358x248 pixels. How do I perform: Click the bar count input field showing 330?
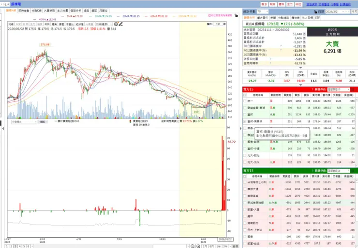tap(218, 24)
